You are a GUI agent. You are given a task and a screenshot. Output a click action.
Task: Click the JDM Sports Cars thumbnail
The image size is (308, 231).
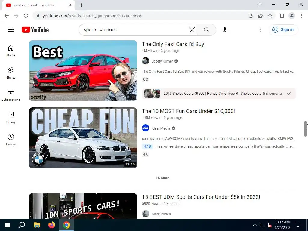83,206
